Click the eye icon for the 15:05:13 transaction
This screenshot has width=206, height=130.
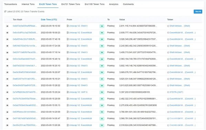pyautogui.click(x=7, y=105)
